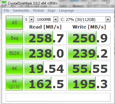The height and width of the screenshot is (104, 115).
Task: Start the 4K random test
Action: tap(14, 68)
